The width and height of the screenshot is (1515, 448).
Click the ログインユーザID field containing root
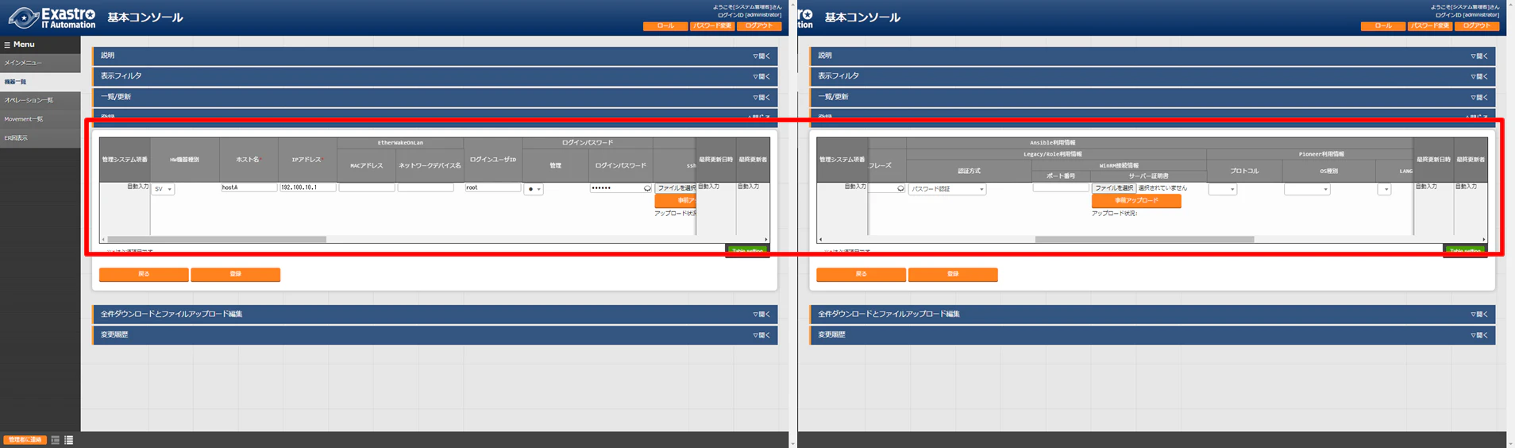[x=493, y=187]
